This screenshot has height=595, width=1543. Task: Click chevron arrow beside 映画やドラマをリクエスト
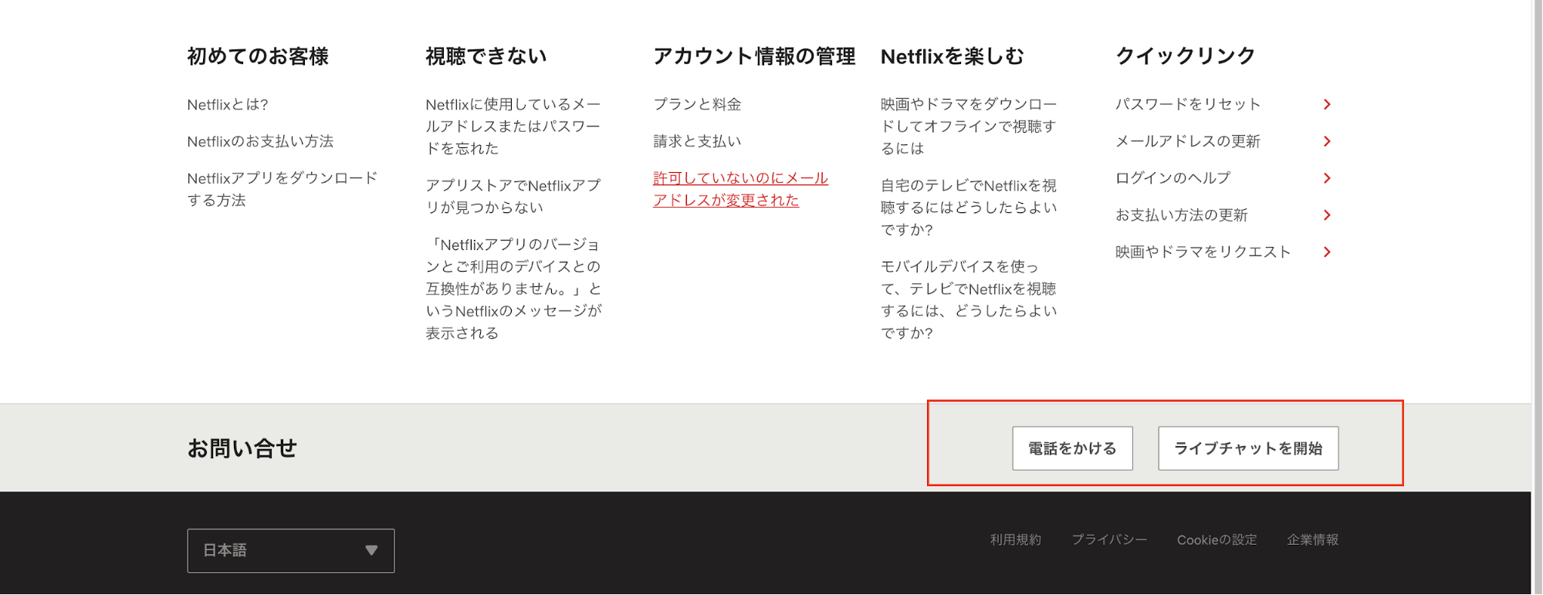coord(1327,252)
